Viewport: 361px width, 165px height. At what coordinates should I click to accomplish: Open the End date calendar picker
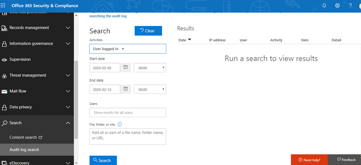point(126,89)
